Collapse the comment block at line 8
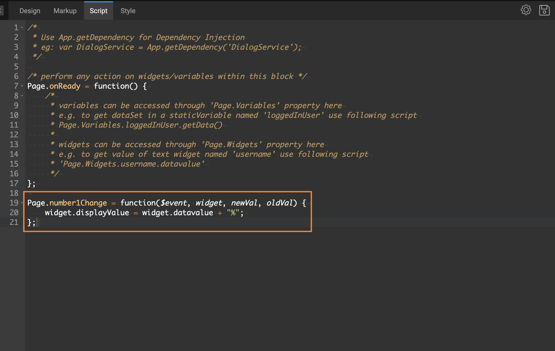555x351 pixels. pos(22,96)
